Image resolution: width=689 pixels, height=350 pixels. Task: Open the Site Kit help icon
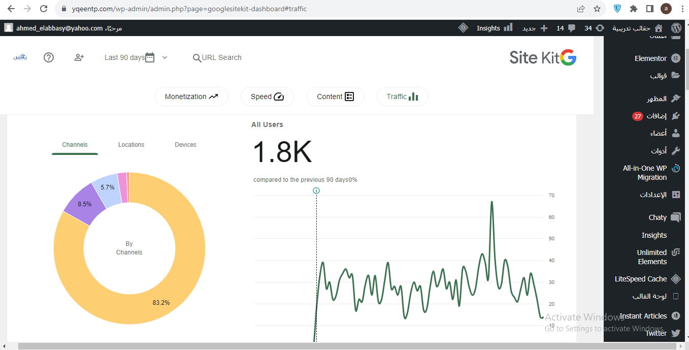tap(49, 57)
